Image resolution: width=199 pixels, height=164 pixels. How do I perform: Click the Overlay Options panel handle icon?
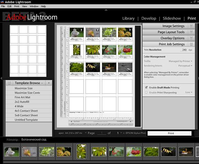(x=191, y=38)
